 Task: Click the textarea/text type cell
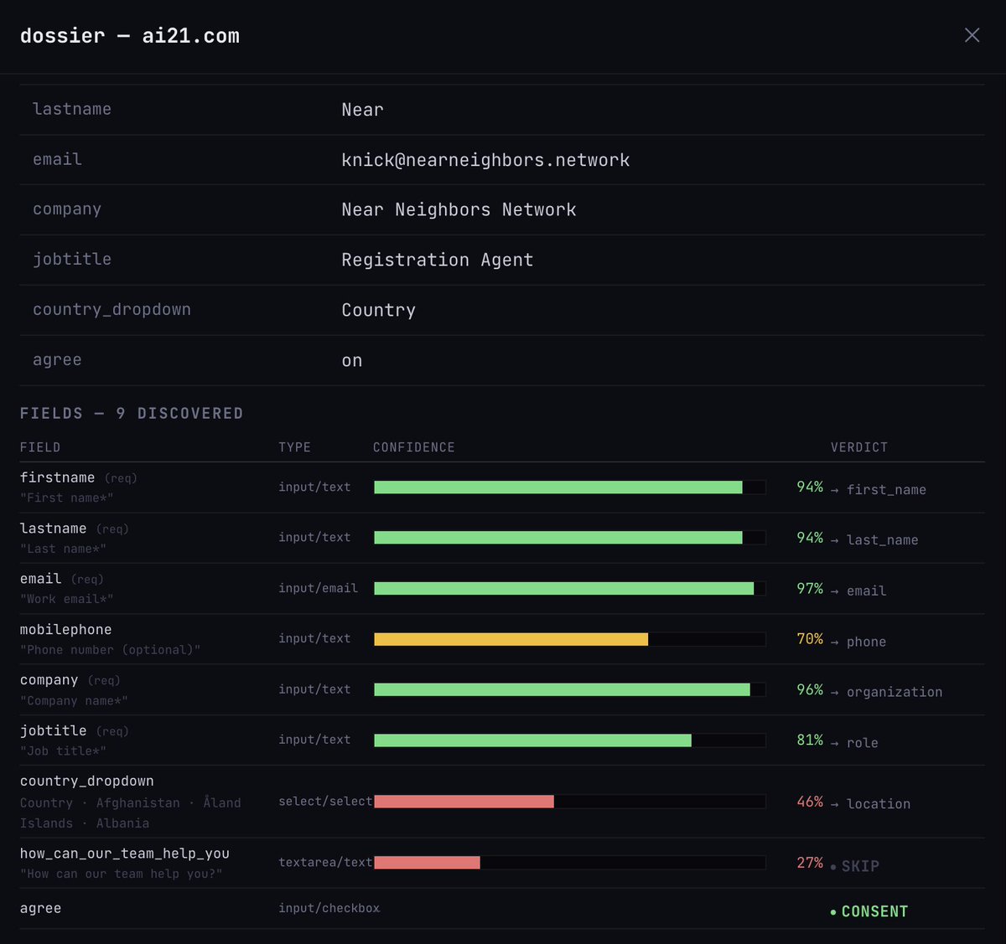coord(325,862)
